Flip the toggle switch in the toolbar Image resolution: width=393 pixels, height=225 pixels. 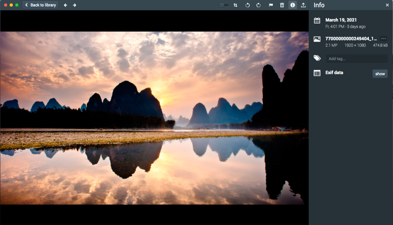click(x=224, y=5)
